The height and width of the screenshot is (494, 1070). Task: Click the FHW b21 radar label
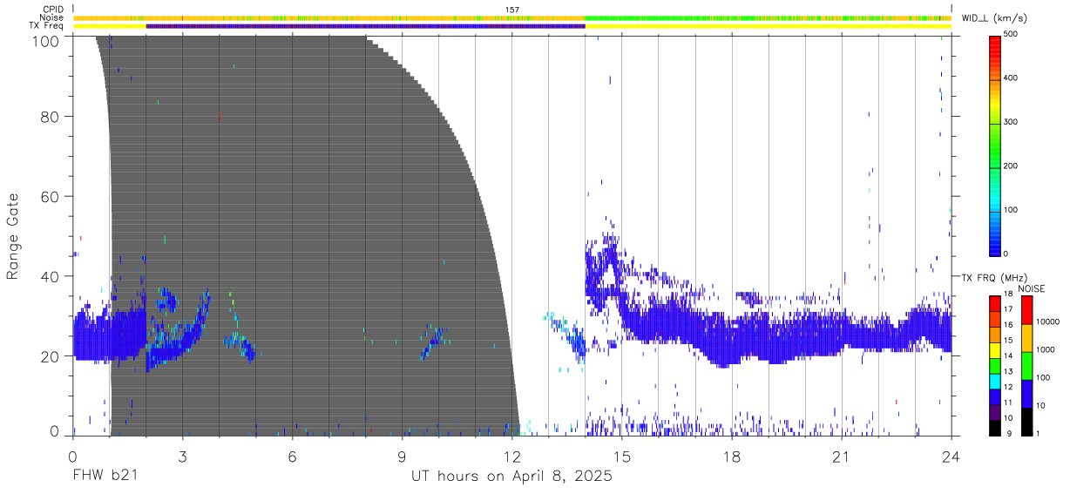(105, 477)
